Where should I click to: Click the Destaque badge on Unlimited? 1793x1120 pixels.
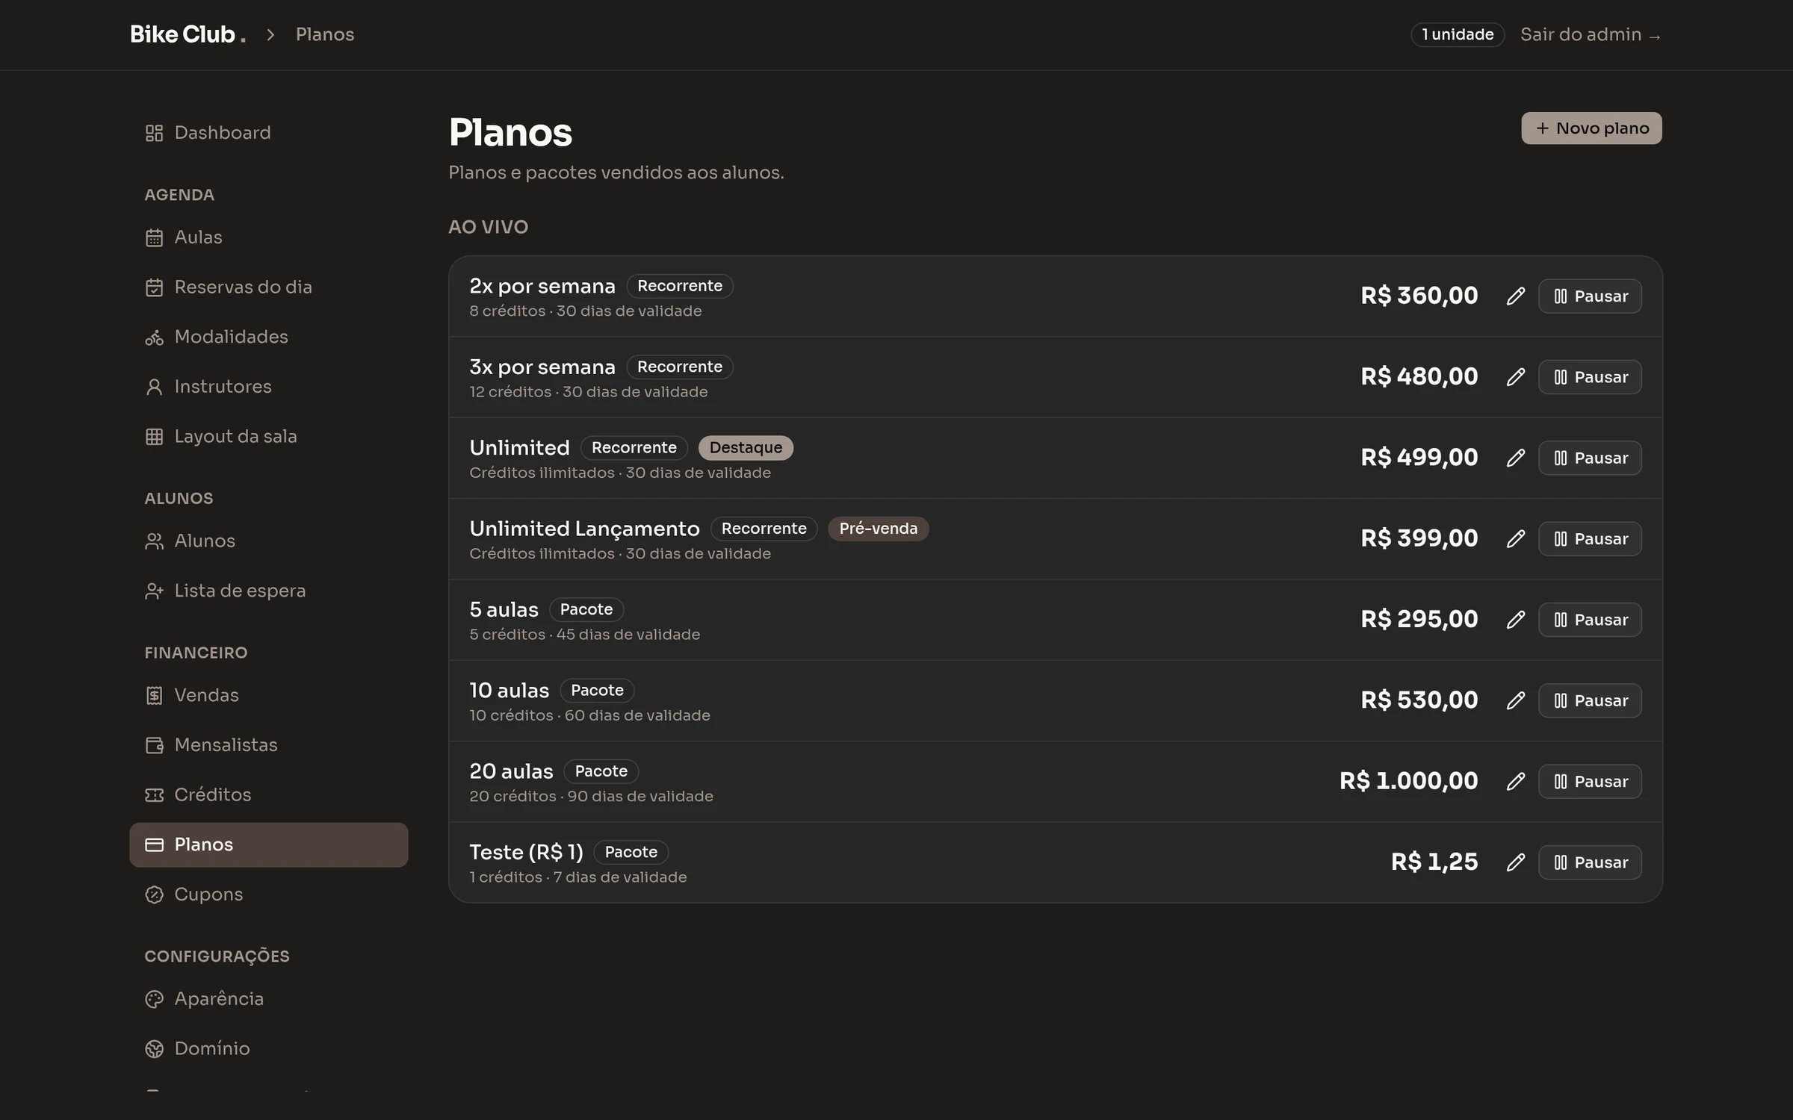[746, 448]
